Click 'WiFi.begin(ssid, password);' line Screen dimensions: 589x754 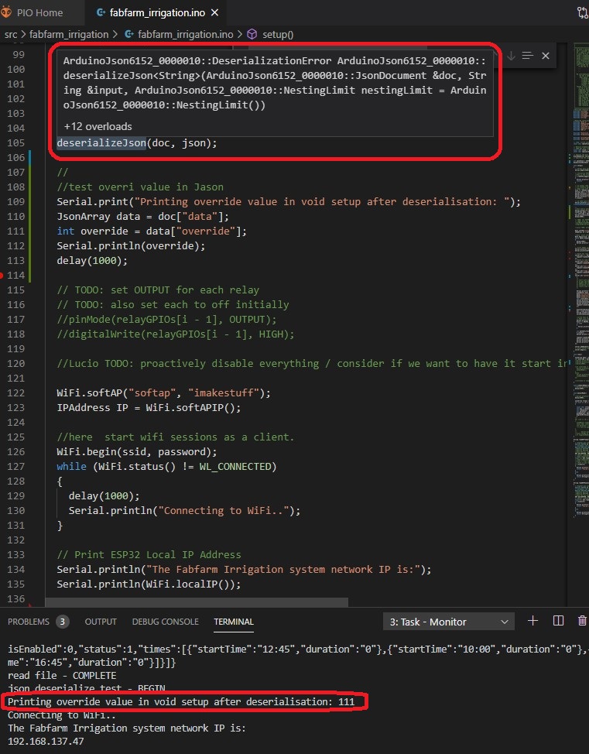point(136,452)
